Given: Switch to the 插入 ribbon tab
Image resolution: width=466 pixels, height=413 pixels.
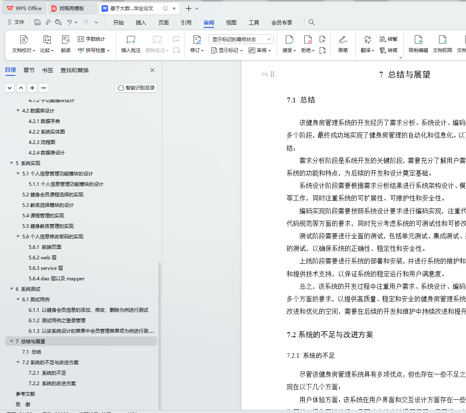Looking at the screenshot, I should 141,22.
